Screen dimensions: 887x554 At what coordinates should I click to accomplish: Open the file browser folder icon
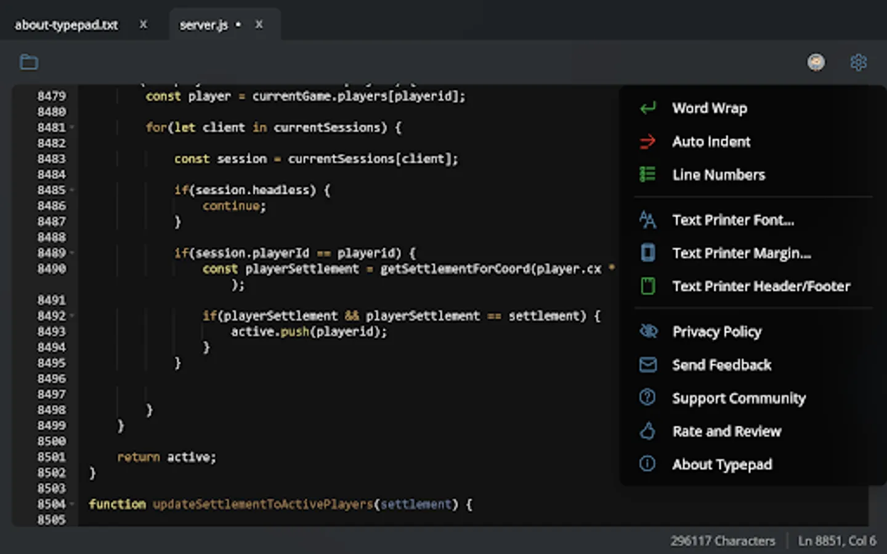point(28,62)
